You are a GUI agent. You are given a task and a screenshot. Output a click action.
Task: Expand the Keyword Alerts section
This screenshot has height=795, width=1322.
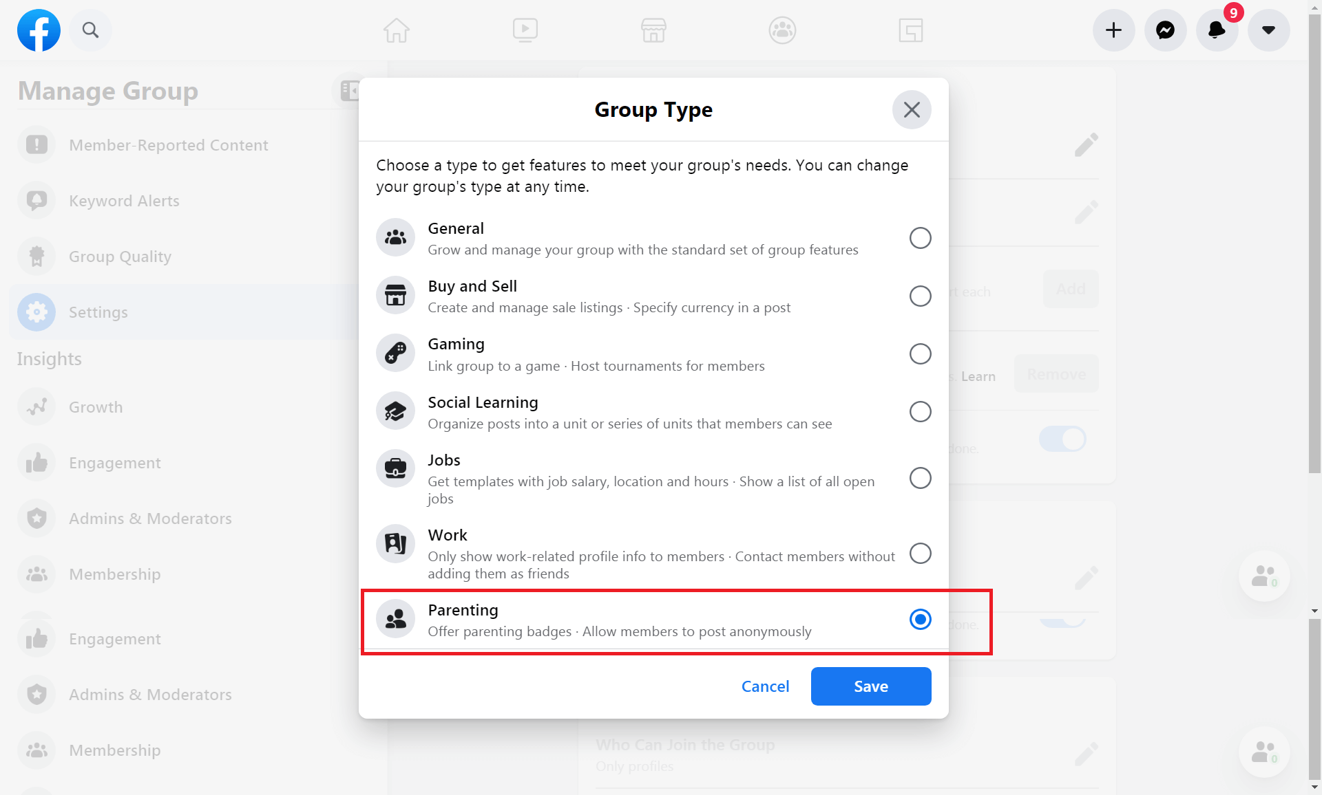point(124,200)
